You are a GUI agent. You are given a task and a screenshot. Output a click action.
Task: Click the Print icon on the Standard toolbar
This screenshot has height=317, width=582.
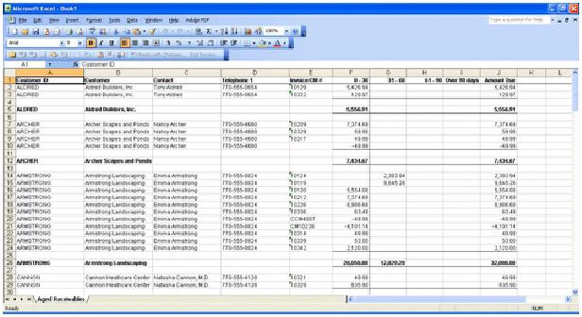[69, 31]
